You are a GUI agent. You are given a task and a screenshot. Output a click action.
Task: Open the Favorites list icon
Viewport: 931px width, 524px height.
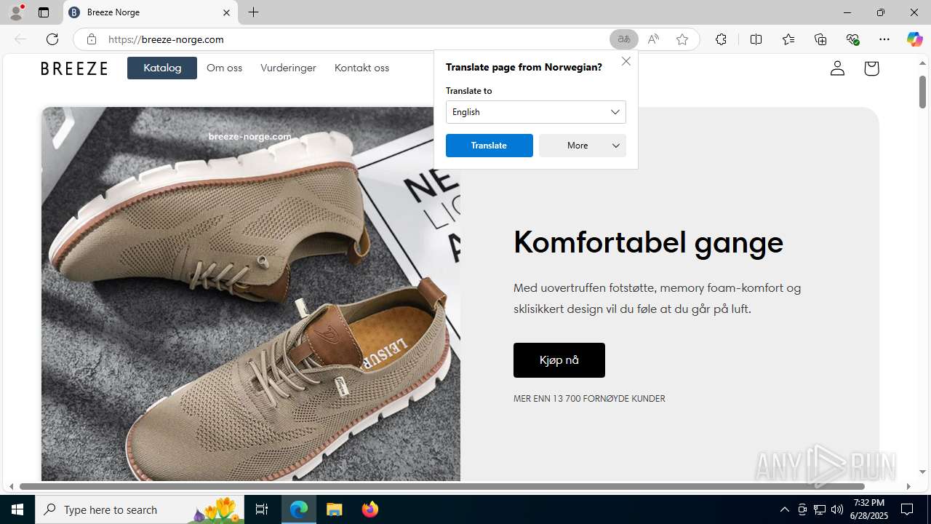[788, 39]
